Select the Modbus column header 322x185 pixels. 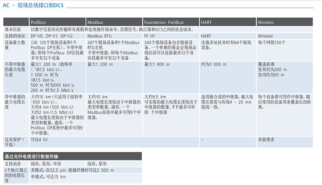[x=95, y=22]
